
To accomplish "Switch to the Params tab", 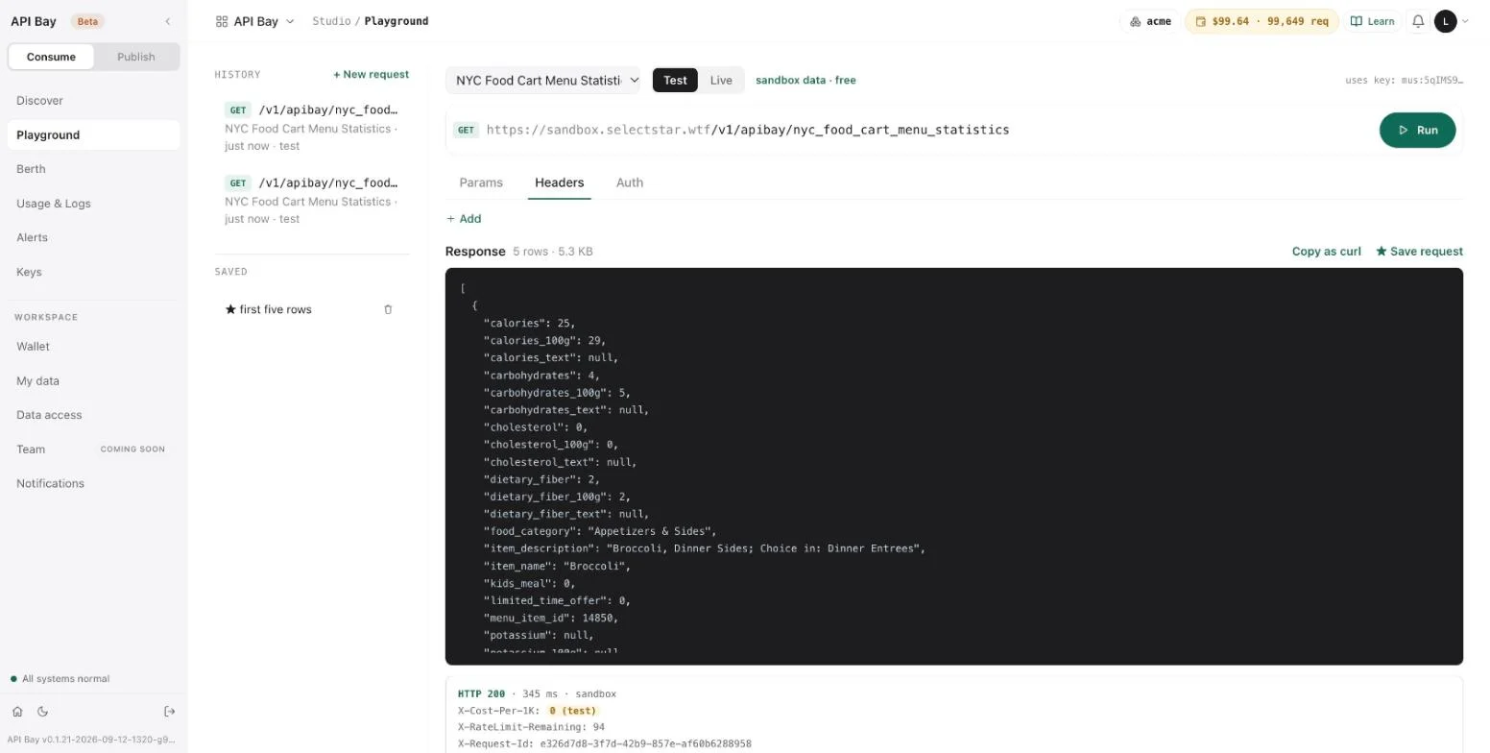I will point(481,182).
